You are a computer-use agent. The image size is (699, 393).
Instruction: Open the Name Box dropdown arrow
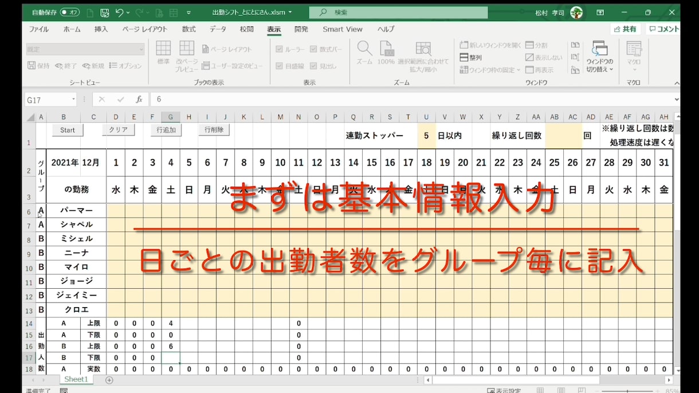[x=73, y=99]
